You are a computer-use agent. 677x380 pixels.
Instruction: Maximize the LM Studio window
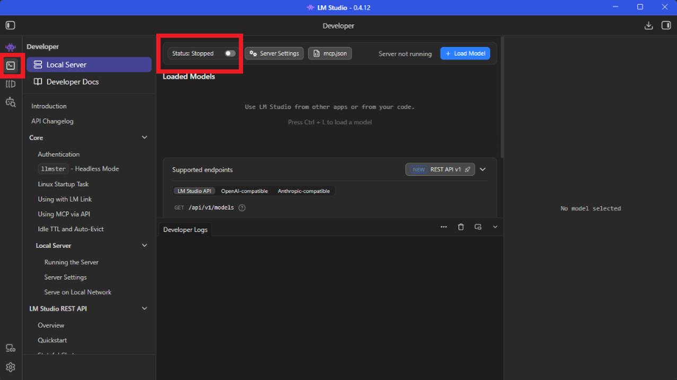point(640,7)
